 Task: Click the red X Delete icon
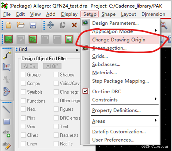(74, 25)
